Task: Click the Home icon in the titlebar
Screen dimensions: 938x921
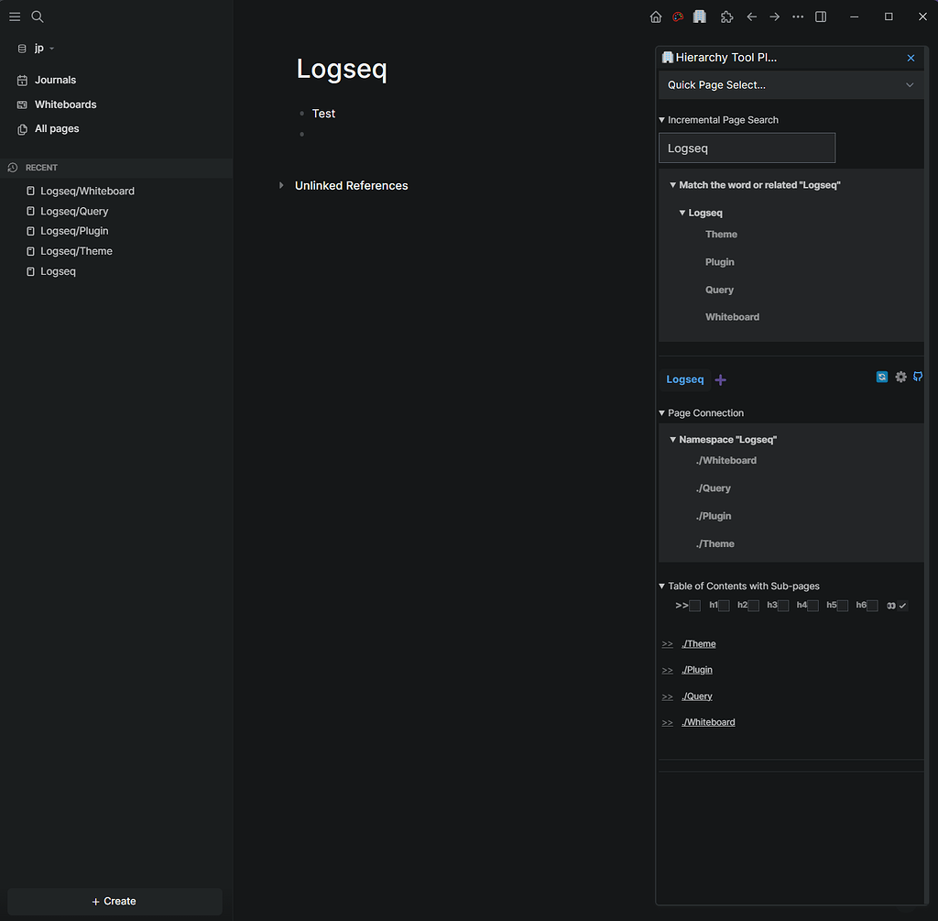Action: click(655, 16)
